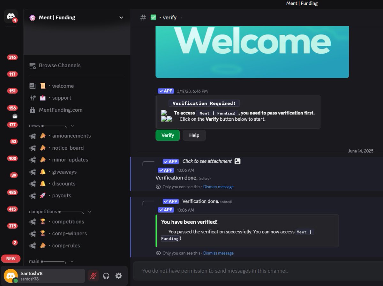Dismiss the 'You have been verified' message
383x286 pixels.
pos(218,253)
